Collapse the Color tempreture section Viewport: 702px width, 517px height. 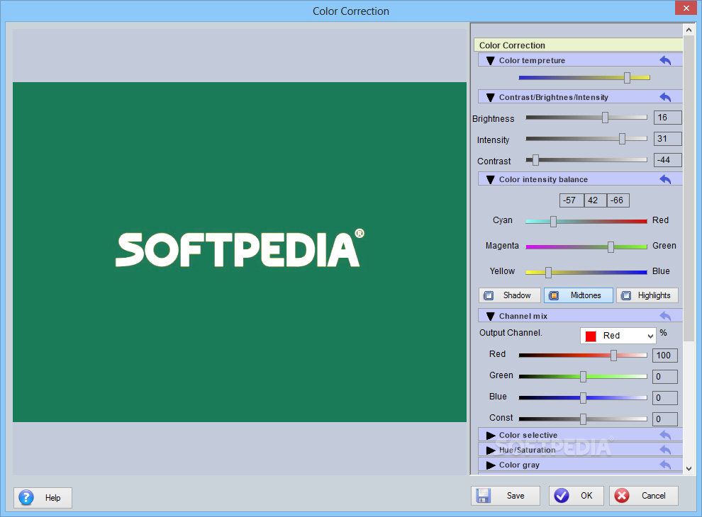[x=491, y=60]
